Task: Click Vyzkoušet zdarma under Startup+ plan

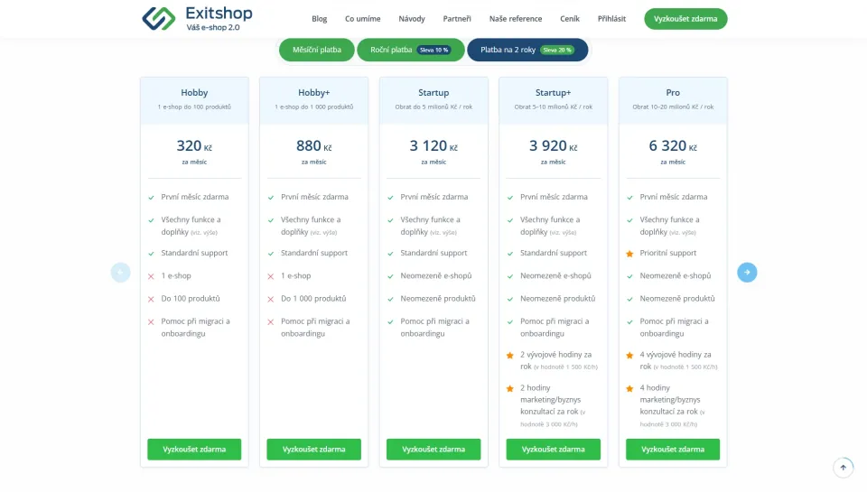Action: [x=553, y=449]
